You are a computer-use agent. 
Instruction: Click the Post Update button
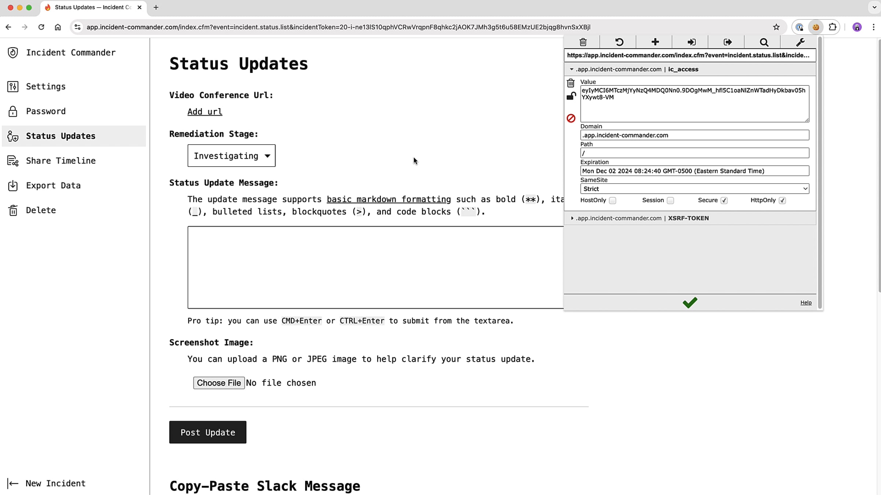click(x=207, y=432)
